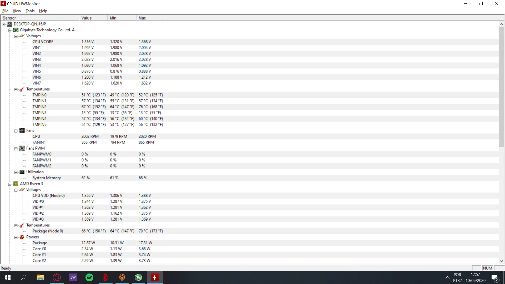
Task: Click the Utilization icon
Action: (x=22, y=172)
